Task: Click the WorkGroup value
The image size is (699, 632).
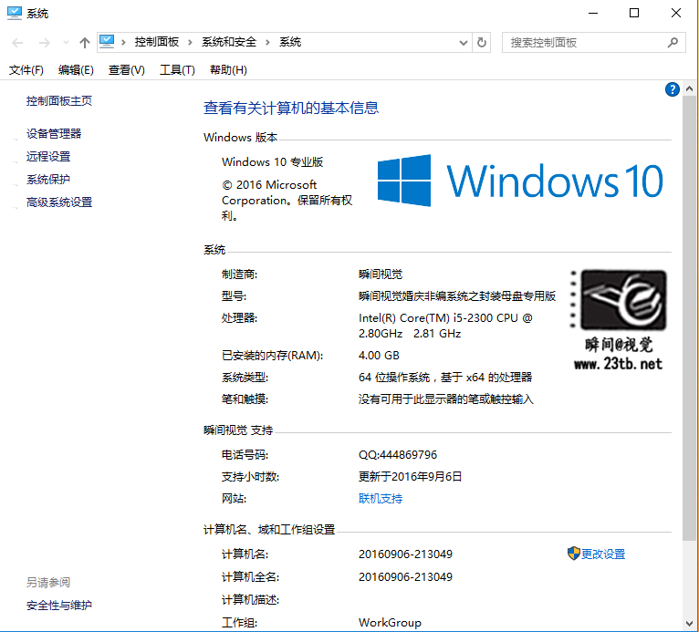Action: [x=390, y=623]
